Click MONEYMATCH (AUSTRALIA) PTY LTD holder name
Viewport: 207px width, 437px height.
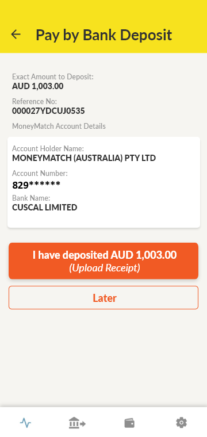point(84,158)
